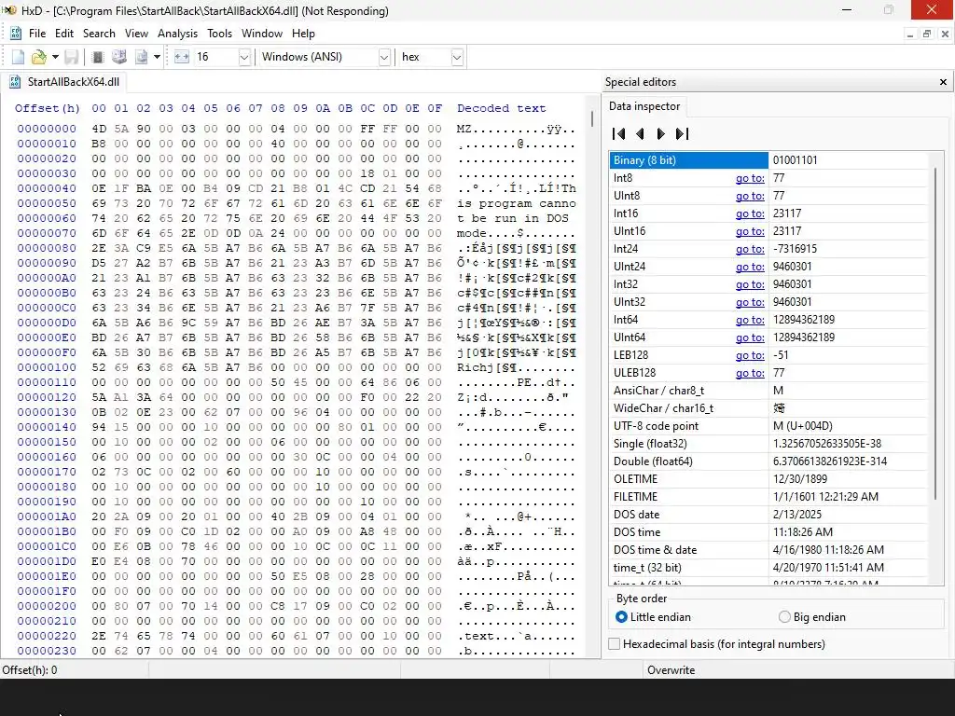The height and width of the screenshot is (716, 955).
Task: Open the Windows (ANSI) charset dropdown
Action: [x=384, y=57]
